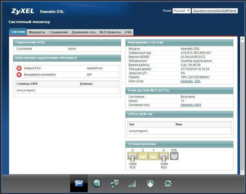Open the System Monitor icon in bottom bar
This screenshot has height=194, width=246.
click(79, 183)
